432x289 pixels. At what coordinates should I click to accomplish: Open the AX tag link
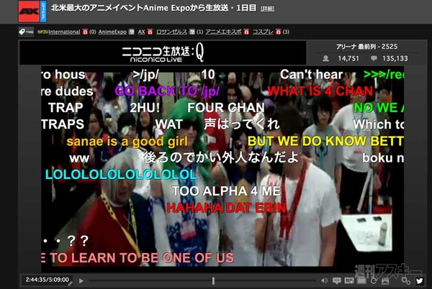tap(141, 32)
